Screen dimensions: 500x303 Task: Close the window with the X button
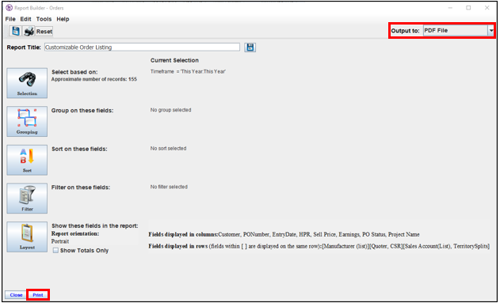tap(487, 8)
